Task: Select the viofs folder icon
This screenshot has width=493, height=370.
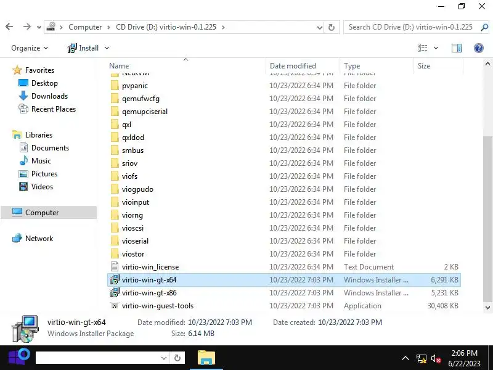Action: coord(115,176)
